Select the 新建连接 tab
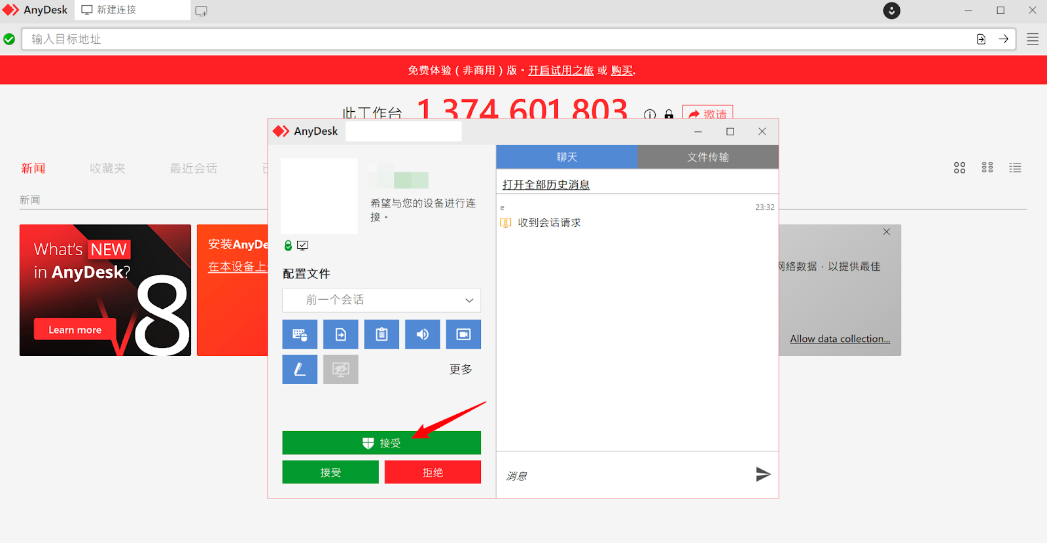1047x543 pixels. [133, 10]
